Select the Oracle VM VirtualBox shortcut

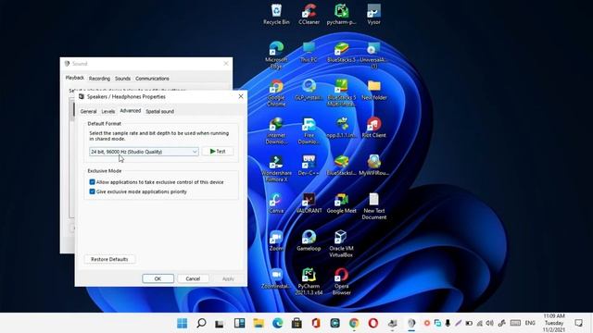[341, 244]
